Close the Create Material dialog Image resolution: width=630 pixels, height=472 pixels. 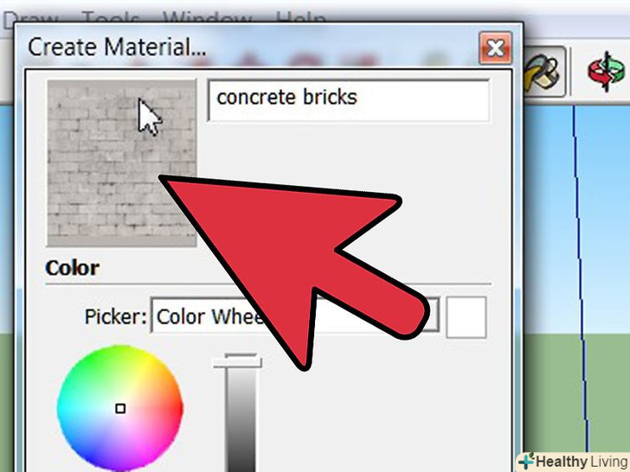495,48
